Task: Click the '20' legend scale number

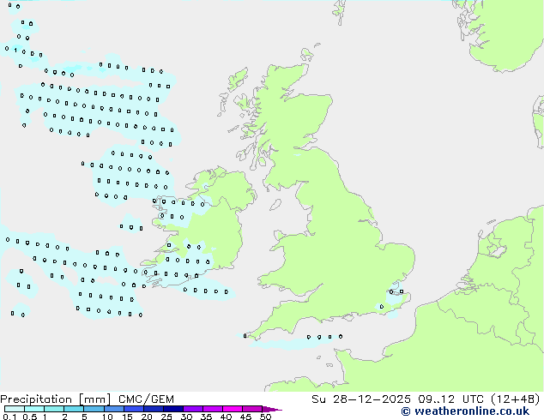Action: 147,417
